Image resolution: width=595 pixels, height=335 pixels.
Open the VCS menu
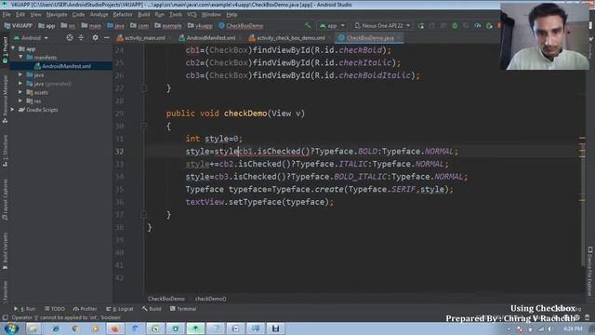[192, 15]
